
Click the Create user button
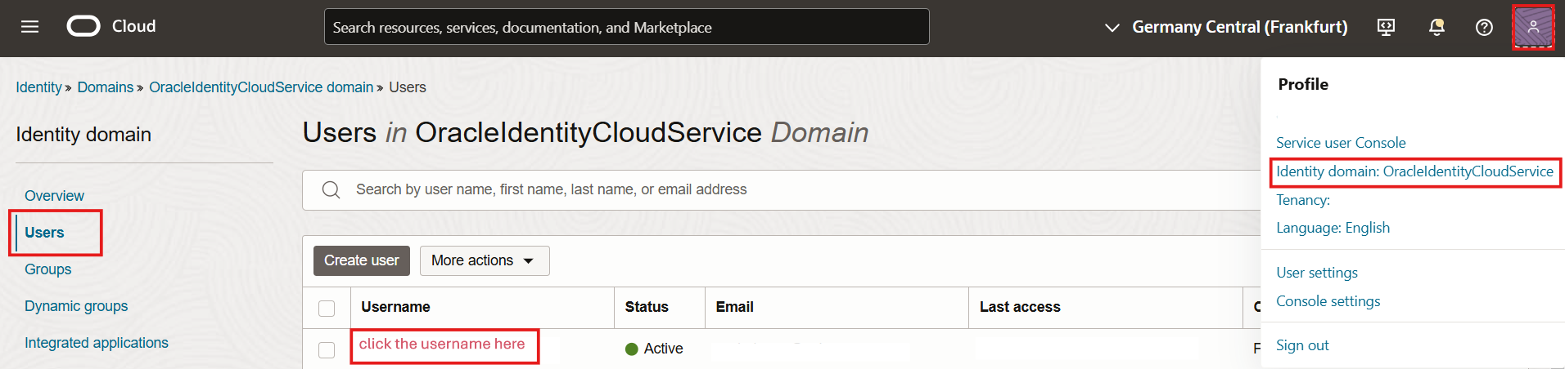point(361,260)
